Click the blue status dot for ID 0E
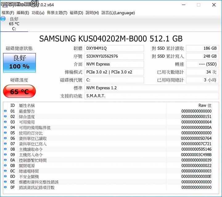This screenshot has width=222, height=197. click(5, 182)
